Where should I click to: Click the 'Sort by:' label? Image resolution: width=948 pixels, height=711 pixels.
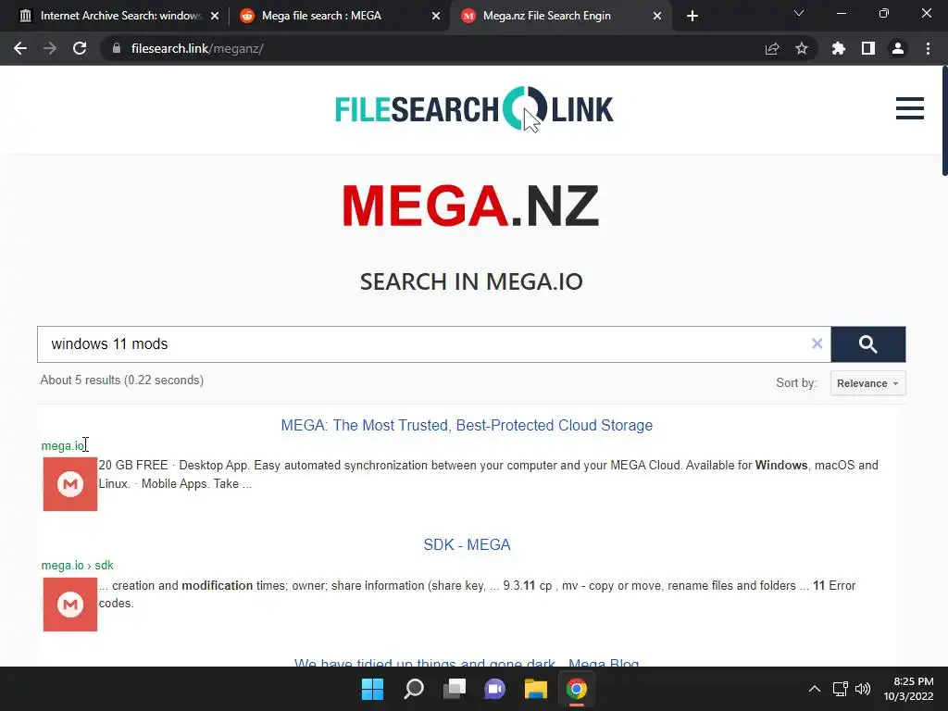(796, 382)
